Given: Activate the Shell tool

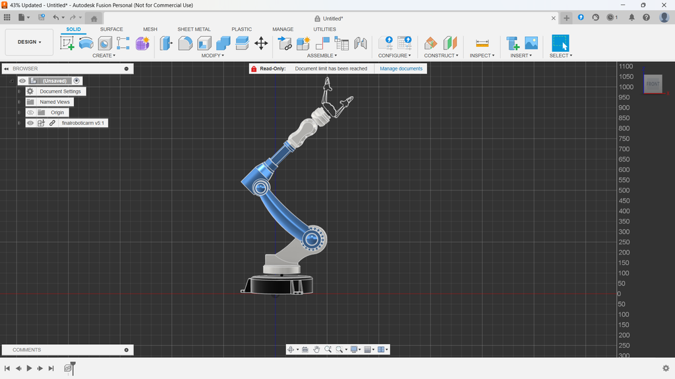Looking at the screenshot, I should (204, 43).
